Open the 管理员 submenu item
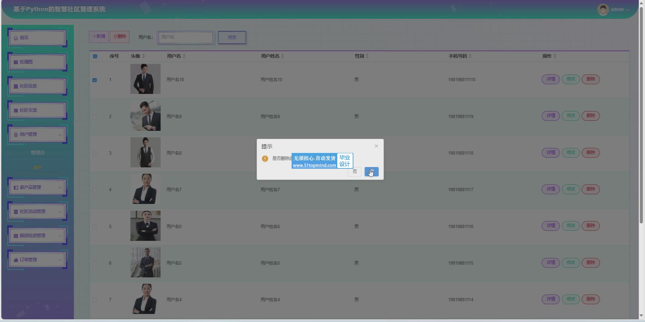Image resolution: width=645 pixels, height=322 pixels. pyautogui.click(x=38, y=153)
